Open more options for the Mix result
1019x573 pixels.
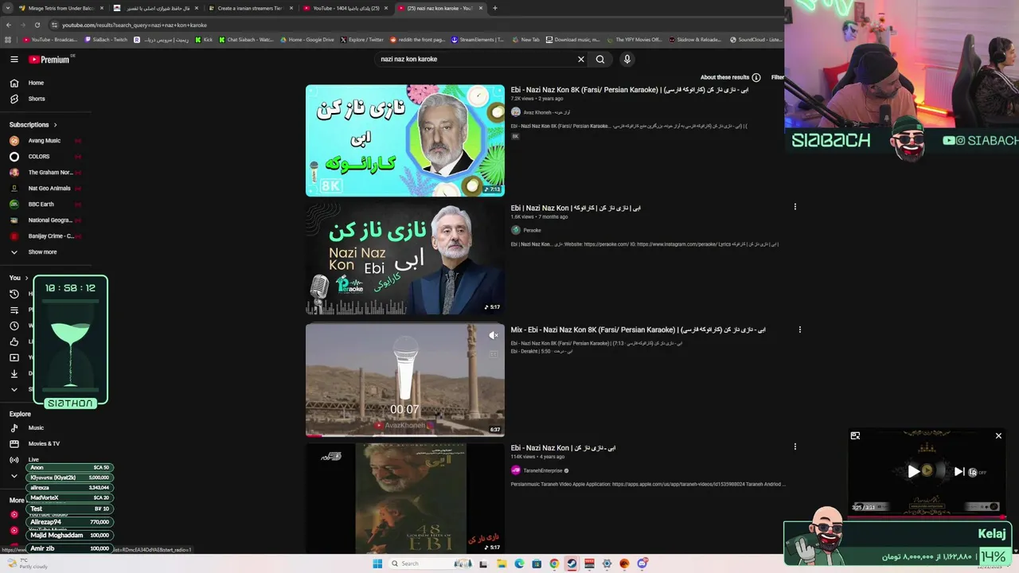pyautogui.click(x=799, y=329)
